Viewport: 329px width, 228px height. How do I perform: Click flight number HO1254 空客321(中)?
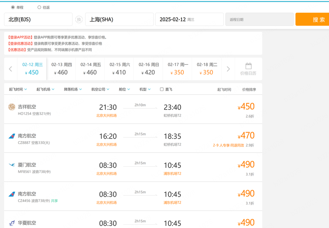coord(34,114)
